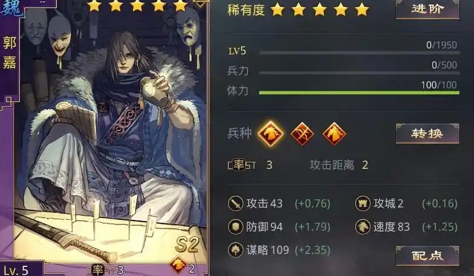Viewport: 474px width, 276px height.
Task: Click the shield defense stat icon
Action: pyautogui.click(x=236, y=227)
